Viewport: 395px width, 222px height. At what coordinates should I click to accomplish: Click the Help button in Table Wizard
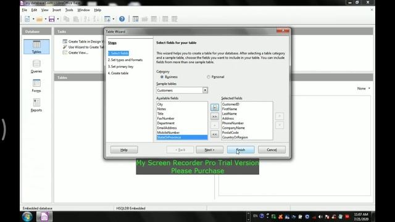click(124, 150)
